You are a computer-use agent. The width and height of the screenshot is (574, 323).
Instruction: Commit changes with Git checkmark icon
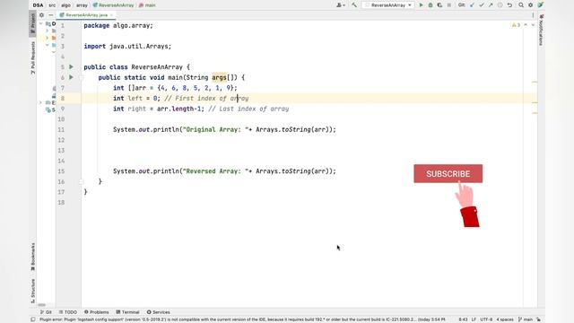[482, 5]
